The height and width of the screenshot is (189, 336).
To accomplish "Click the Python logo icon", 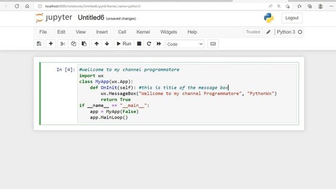I will (x=269, y=18).
